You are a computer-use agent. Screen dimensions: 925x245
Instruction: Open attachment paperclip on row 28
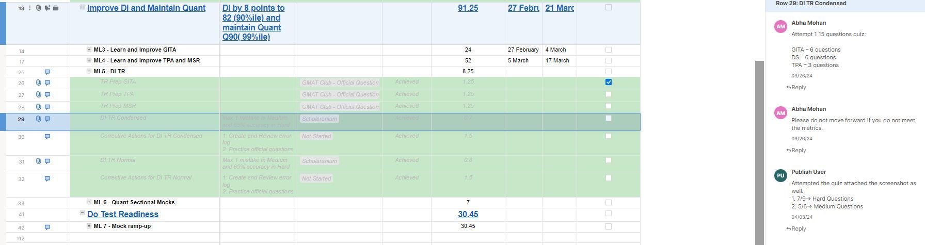39,107
